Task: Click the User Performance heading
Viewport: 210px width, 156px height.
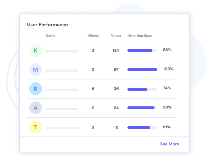Action: click(47, 25)
